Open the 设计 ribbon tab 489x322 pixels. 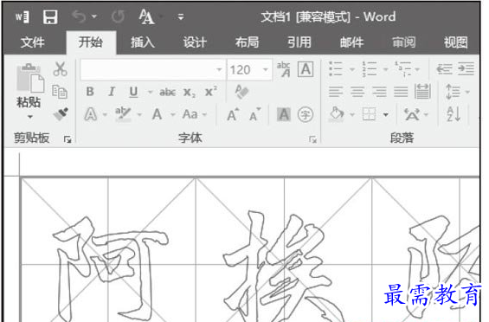pos(195,42)
